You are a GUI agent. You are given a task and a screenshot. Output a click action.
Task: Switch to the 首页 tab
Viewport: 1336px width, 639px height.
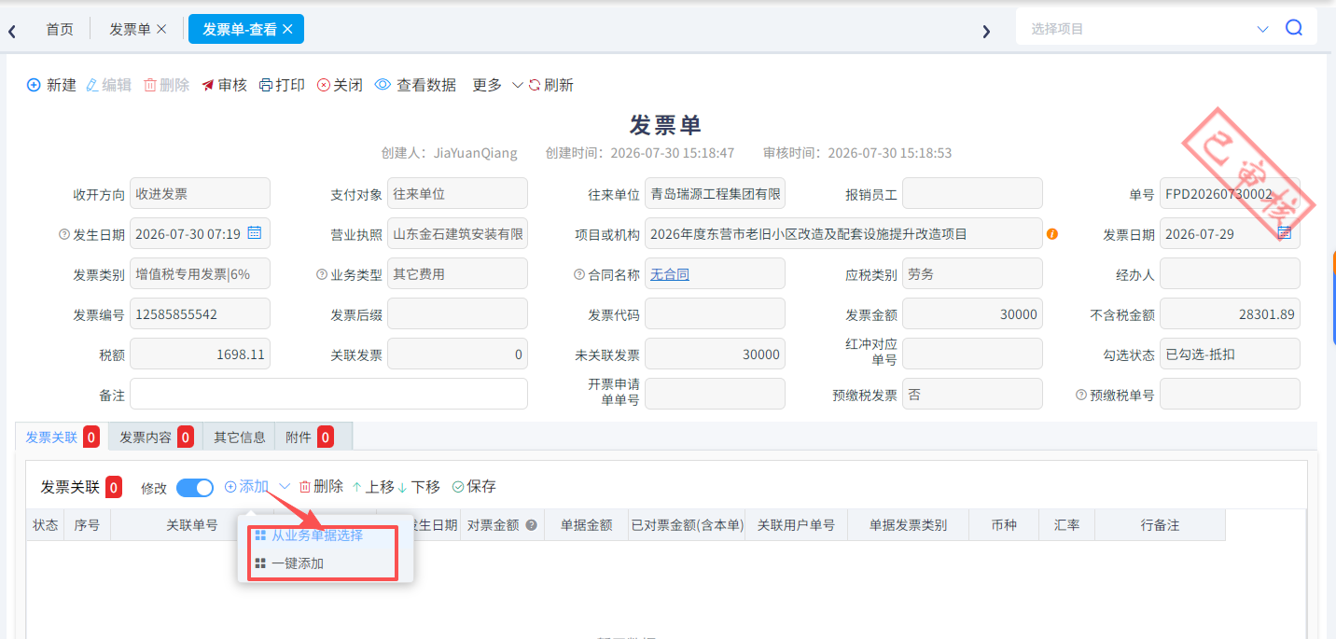click(60, 29)
